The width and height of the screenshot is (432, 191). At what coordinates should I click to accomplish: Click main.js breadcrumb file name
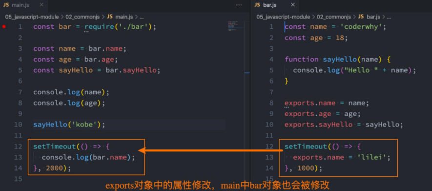(x=124, y=17)
